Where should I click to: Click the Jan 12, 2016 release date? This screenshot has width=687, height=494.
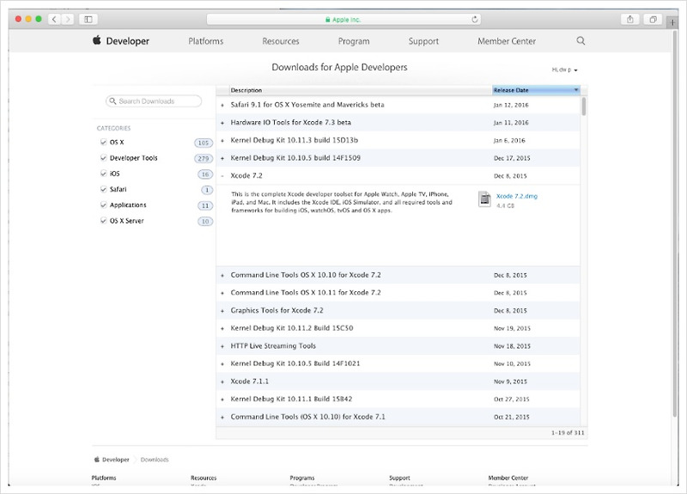pyautogui.click(x=511, y=105)
